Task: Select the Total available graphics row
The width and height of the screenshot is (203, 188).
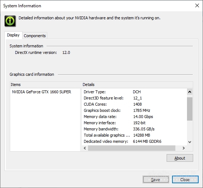Action: coord(134,135)
